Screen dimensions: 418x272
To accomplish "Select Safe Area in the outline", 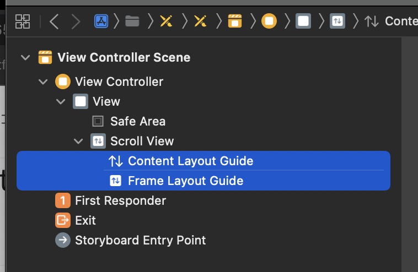I will tap(138, 121).
